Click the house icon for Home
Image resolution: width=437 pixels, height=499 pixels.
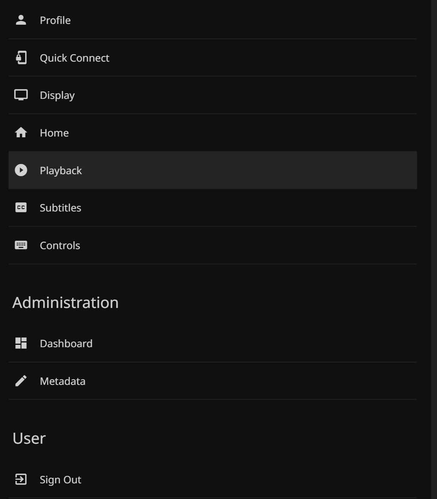[x=21, y=133]
